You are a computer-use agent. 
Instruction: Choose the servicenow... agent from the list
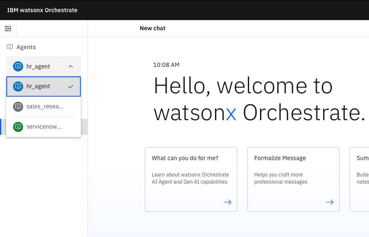tap(43, 127)
